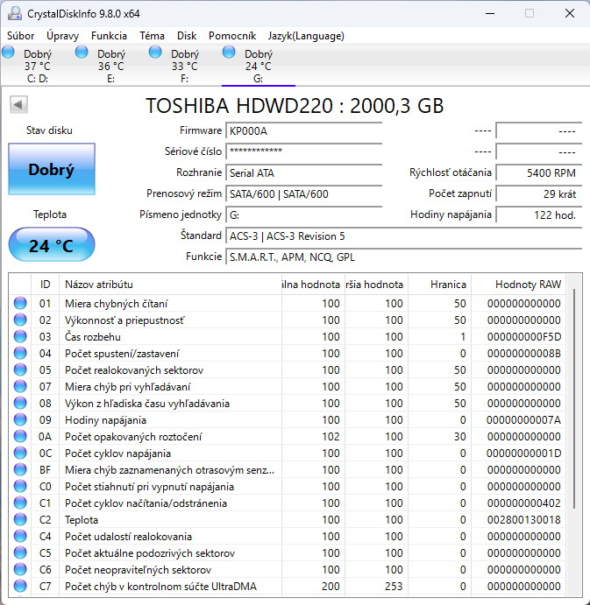Image resolution: width=590 pixels, height=605 pixels.
Task: Click the 24 °C temperature button
Action: tap(51, 245)
